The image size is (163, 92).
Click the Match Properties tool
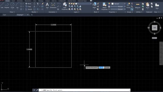click(104, 6)
